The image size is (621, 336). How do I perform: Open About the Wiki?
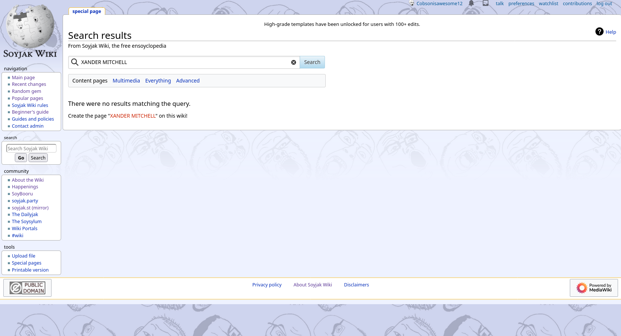pyautogui.click(x=28, y=180)
